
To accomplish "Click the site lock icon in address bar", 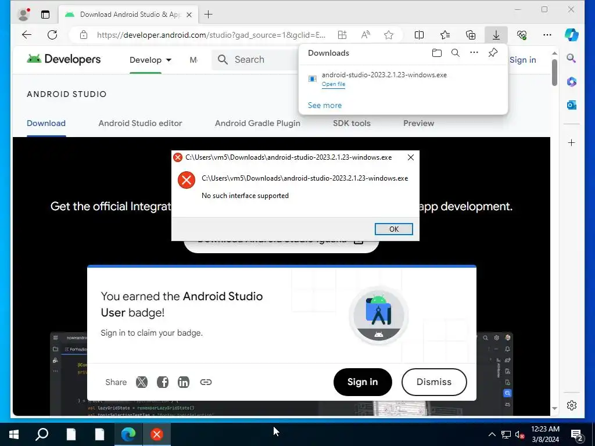I will click(84, 35).
